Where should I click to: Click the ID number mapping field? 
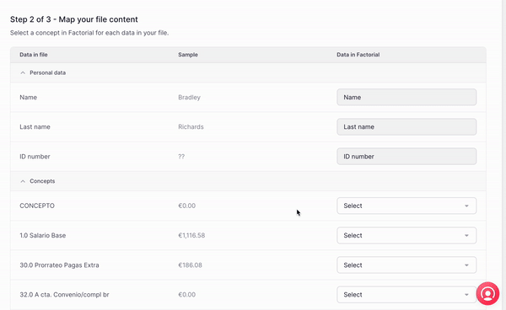(x=406, y=157)
